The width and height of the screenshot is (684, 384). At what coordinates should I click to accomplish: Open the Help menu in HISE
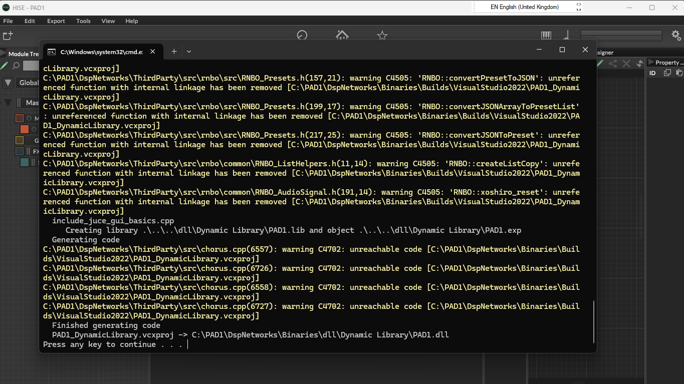[x=132, y=21]
